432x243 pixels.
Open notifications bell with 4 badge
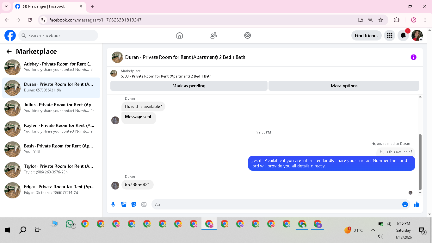[403, 35]
